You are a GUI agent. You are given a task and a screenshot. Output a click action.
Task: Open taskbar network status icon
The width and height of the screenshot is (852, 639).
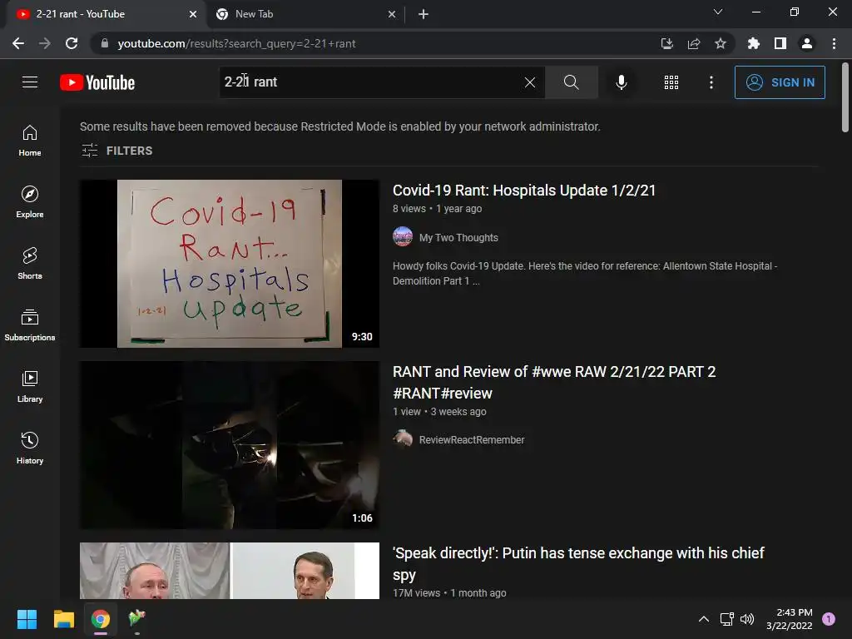(x=726, y=619)
